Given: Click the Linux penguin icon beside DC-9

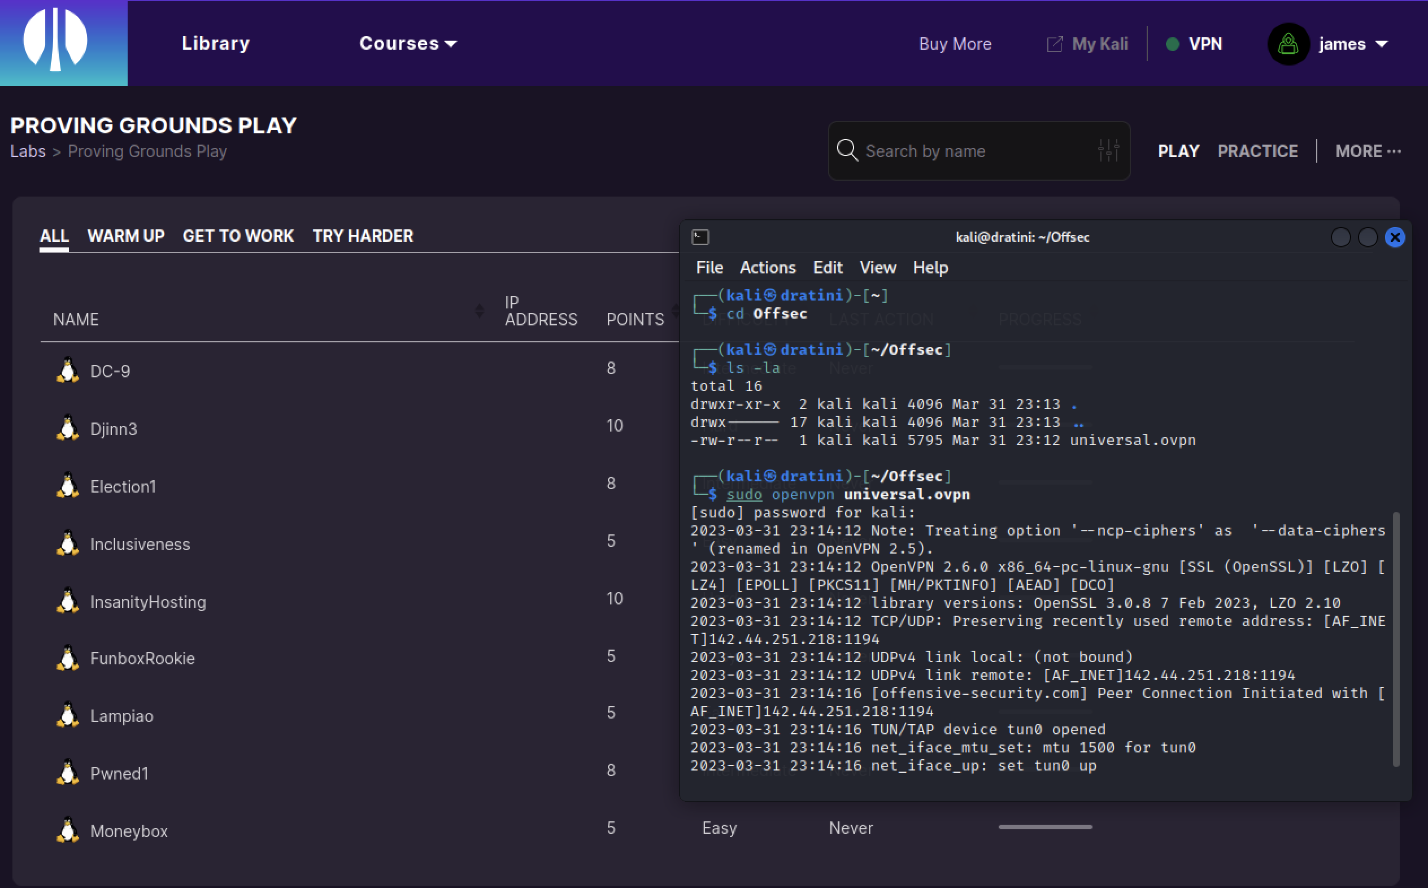Looking at the screenshot, I should (68, 369).
